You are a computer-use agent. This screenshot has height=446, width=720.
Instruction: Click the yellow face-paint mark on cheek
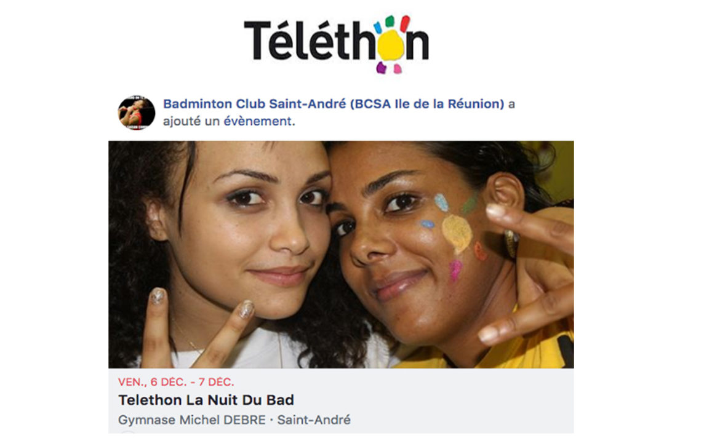pyautogui.click(x=457, y=234)
